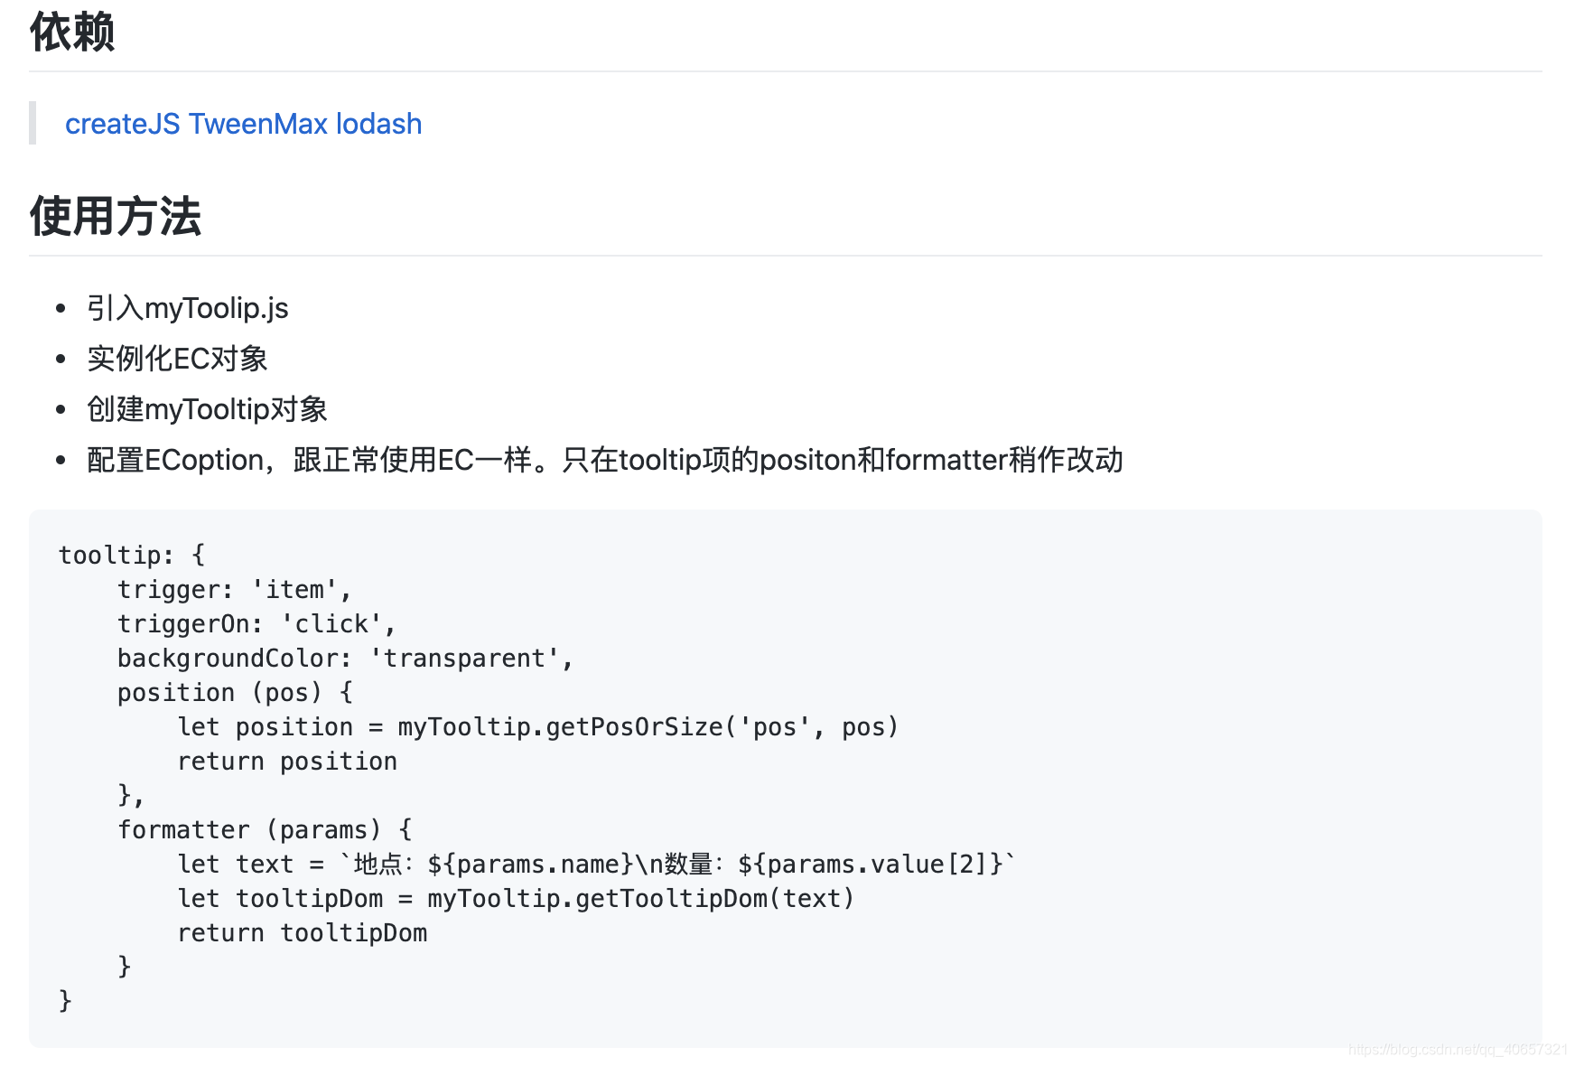This screenshot has width=1575, height=1066.
Task: Click the "let text" template string line
Action: pyautogui.click(x=596, y=864)
